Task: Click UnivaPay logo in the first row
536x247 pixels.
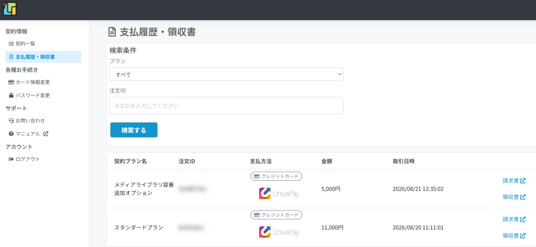Action: (x=279, y=193)
